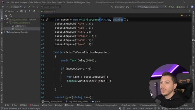Open the VCS more options dots

[x=38, y=7]
